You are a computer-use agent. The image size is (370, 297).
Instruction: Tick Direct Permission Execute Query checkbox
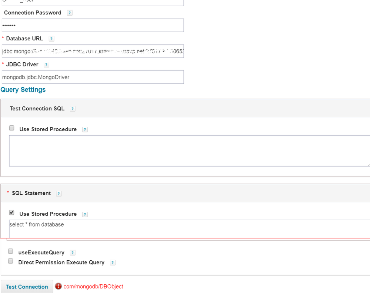tap(11, 261)
